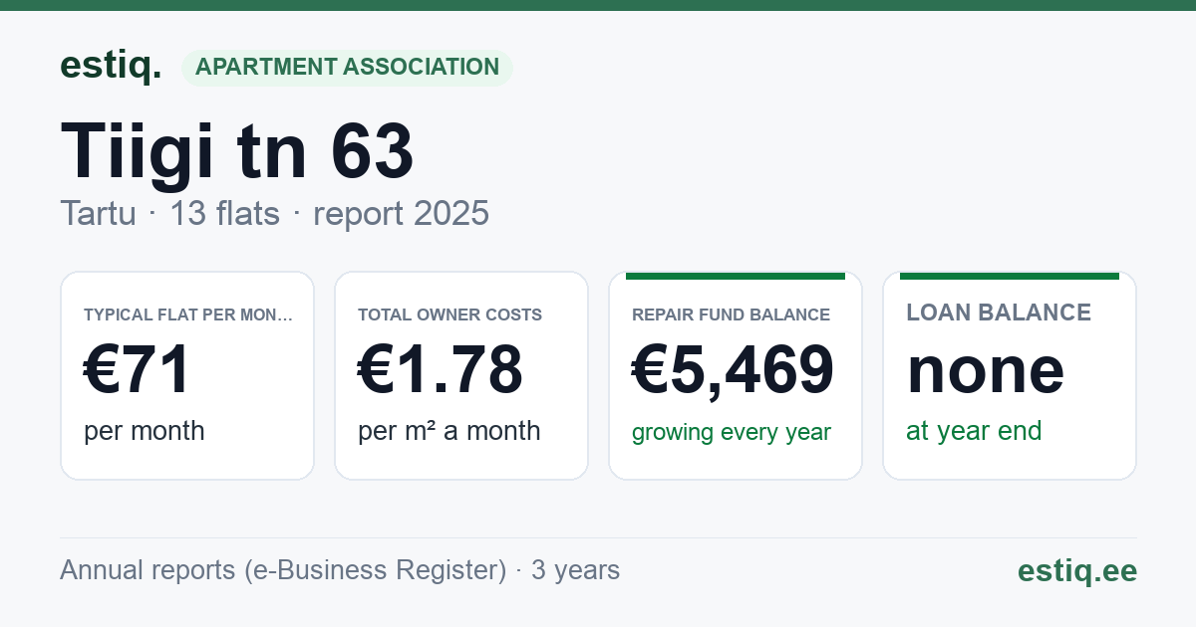Click the 'none' loan value

pyautogui.click(x=986, y=370)
